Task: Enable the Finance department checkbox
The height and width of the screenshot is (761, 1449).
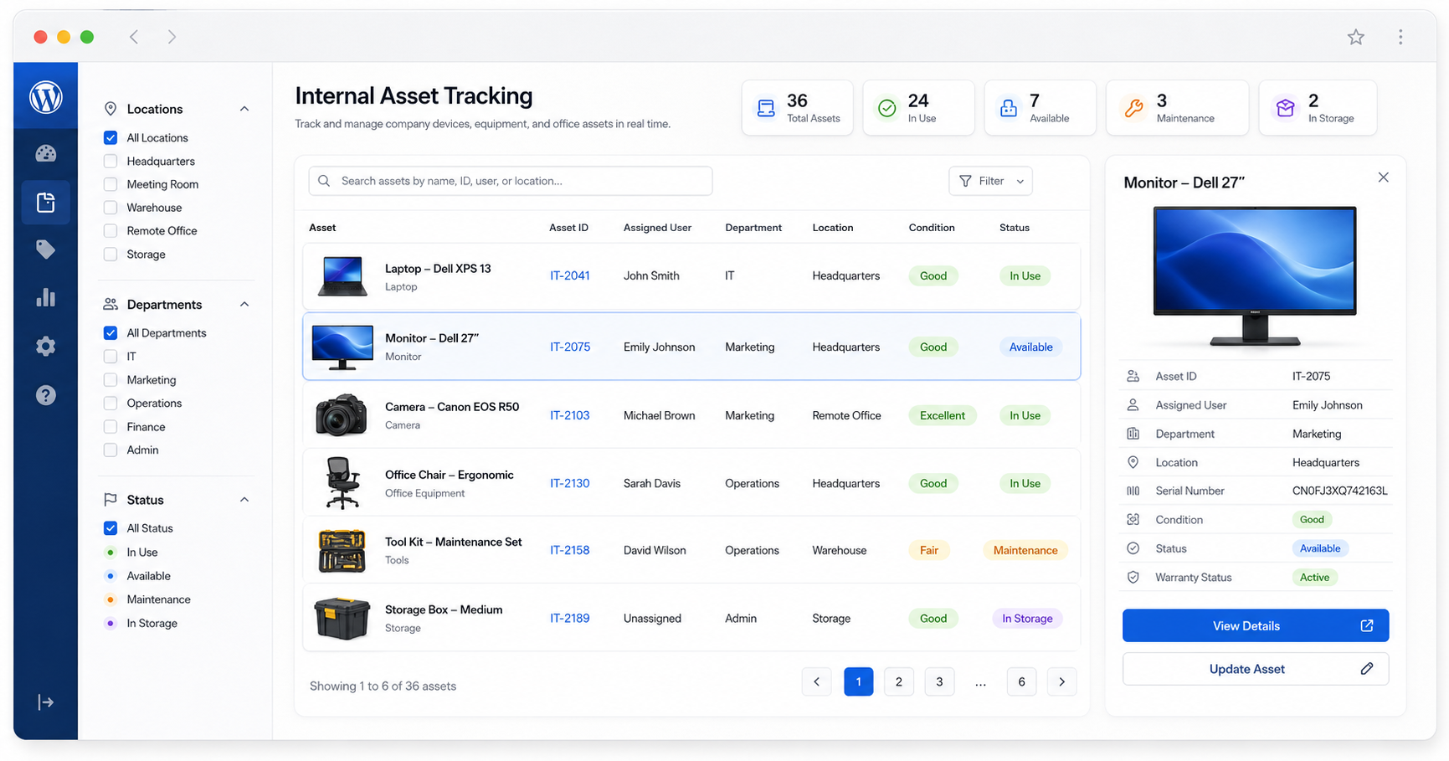Action: tap(110, 427)
